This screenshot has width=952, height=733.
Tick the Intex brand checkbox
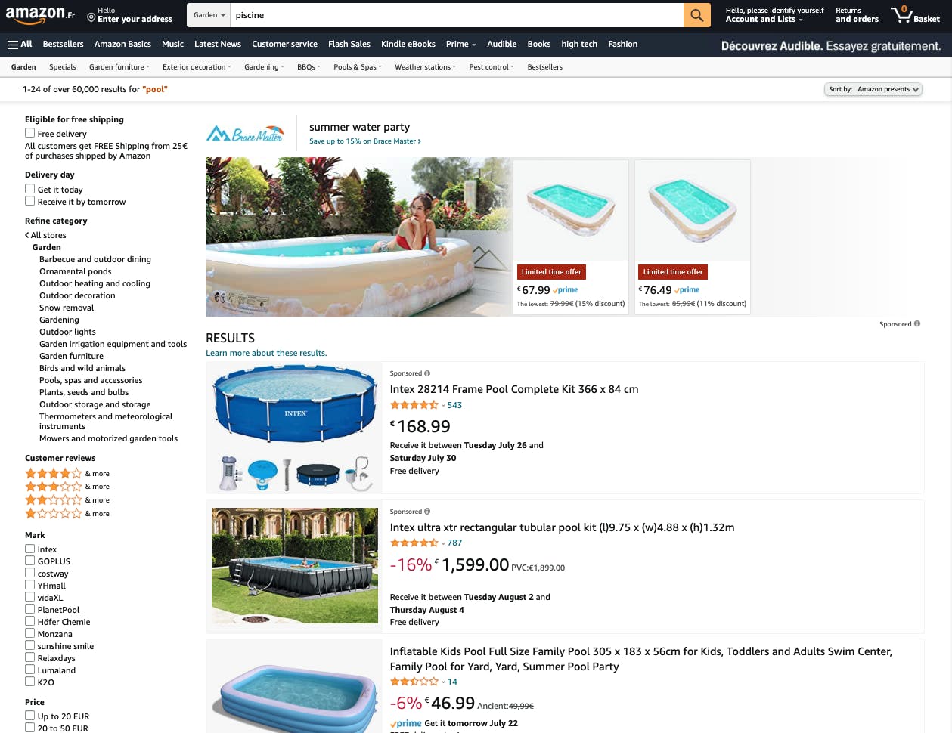[30, 549]
